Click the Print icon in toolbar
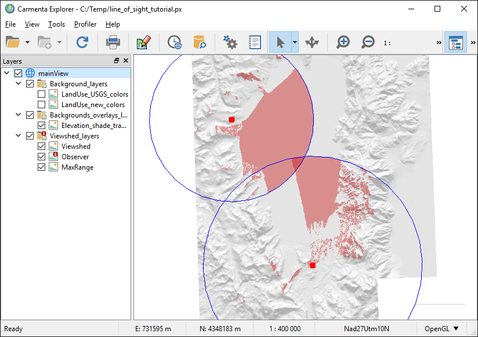The height and width of the screenshot is (337, 478). (113, 42)
